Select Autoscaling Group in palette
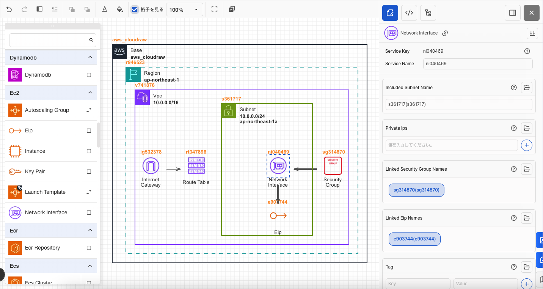The image size is (543, 289). click(43, 110)
